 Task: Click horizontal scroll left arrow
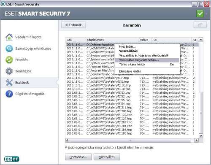coord(68,140)
